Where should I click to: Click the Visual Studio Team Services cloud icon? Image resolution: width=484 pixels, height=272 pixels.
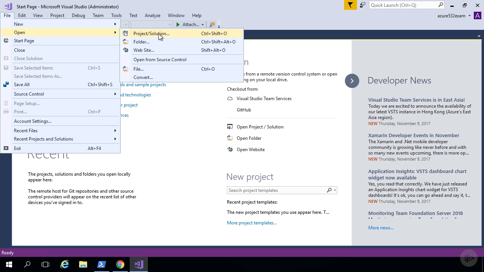(230, 99)
